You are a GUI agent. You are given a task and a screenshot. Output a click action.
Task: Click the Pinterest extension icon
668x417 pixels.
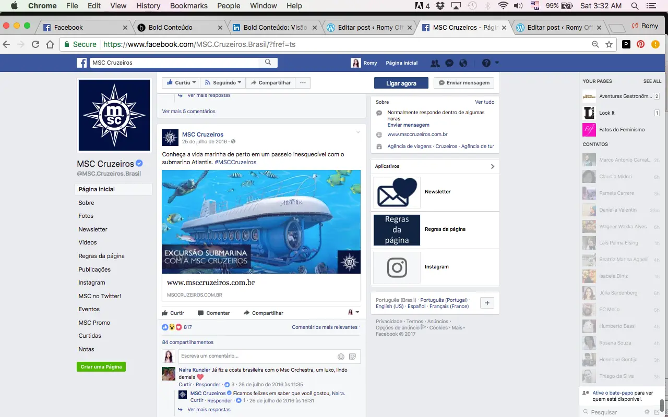point(640,44)
